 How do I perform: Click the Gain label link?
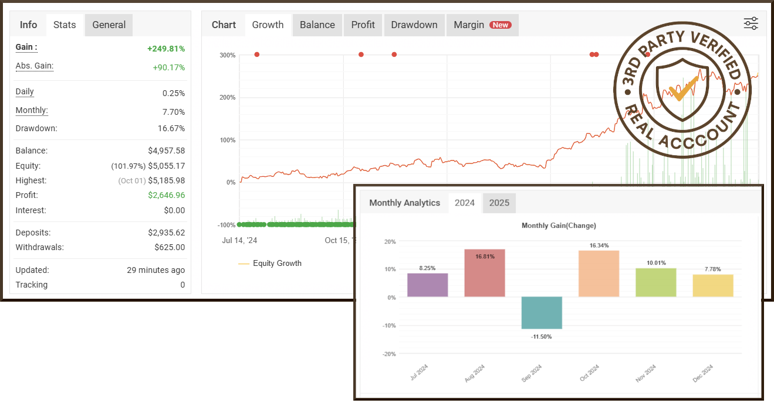pos(26,47)
